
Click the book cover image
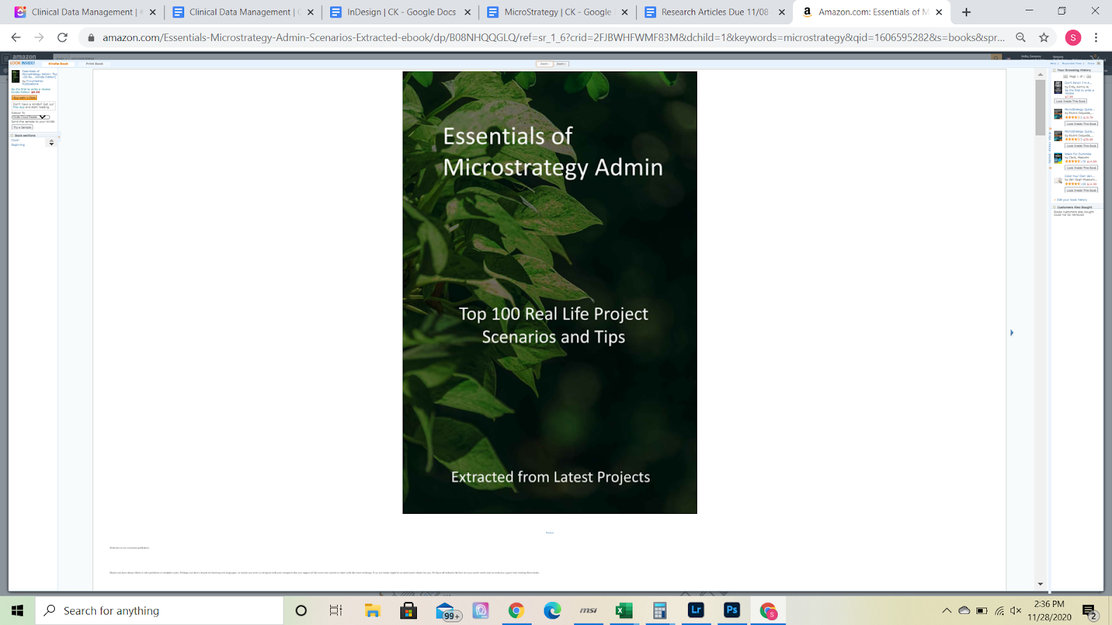(550, 292)
